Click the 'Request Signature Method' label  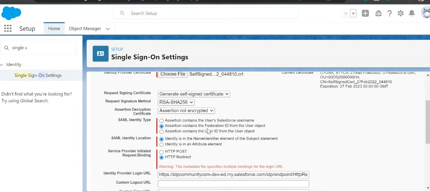(128, 101)
